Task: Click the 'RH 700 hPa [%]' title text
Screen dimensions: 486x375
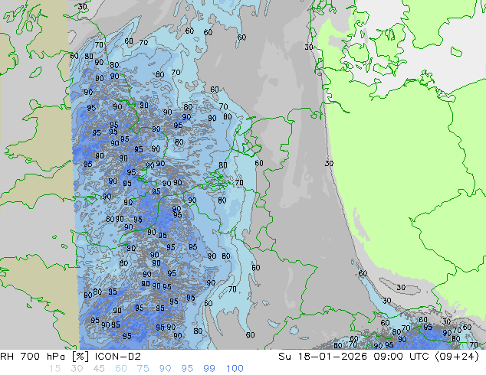Action: (45, 357)
